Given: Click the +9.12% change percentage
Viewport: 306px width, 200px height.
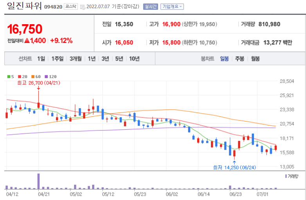Looking at the screenshot, I should 61,41.
